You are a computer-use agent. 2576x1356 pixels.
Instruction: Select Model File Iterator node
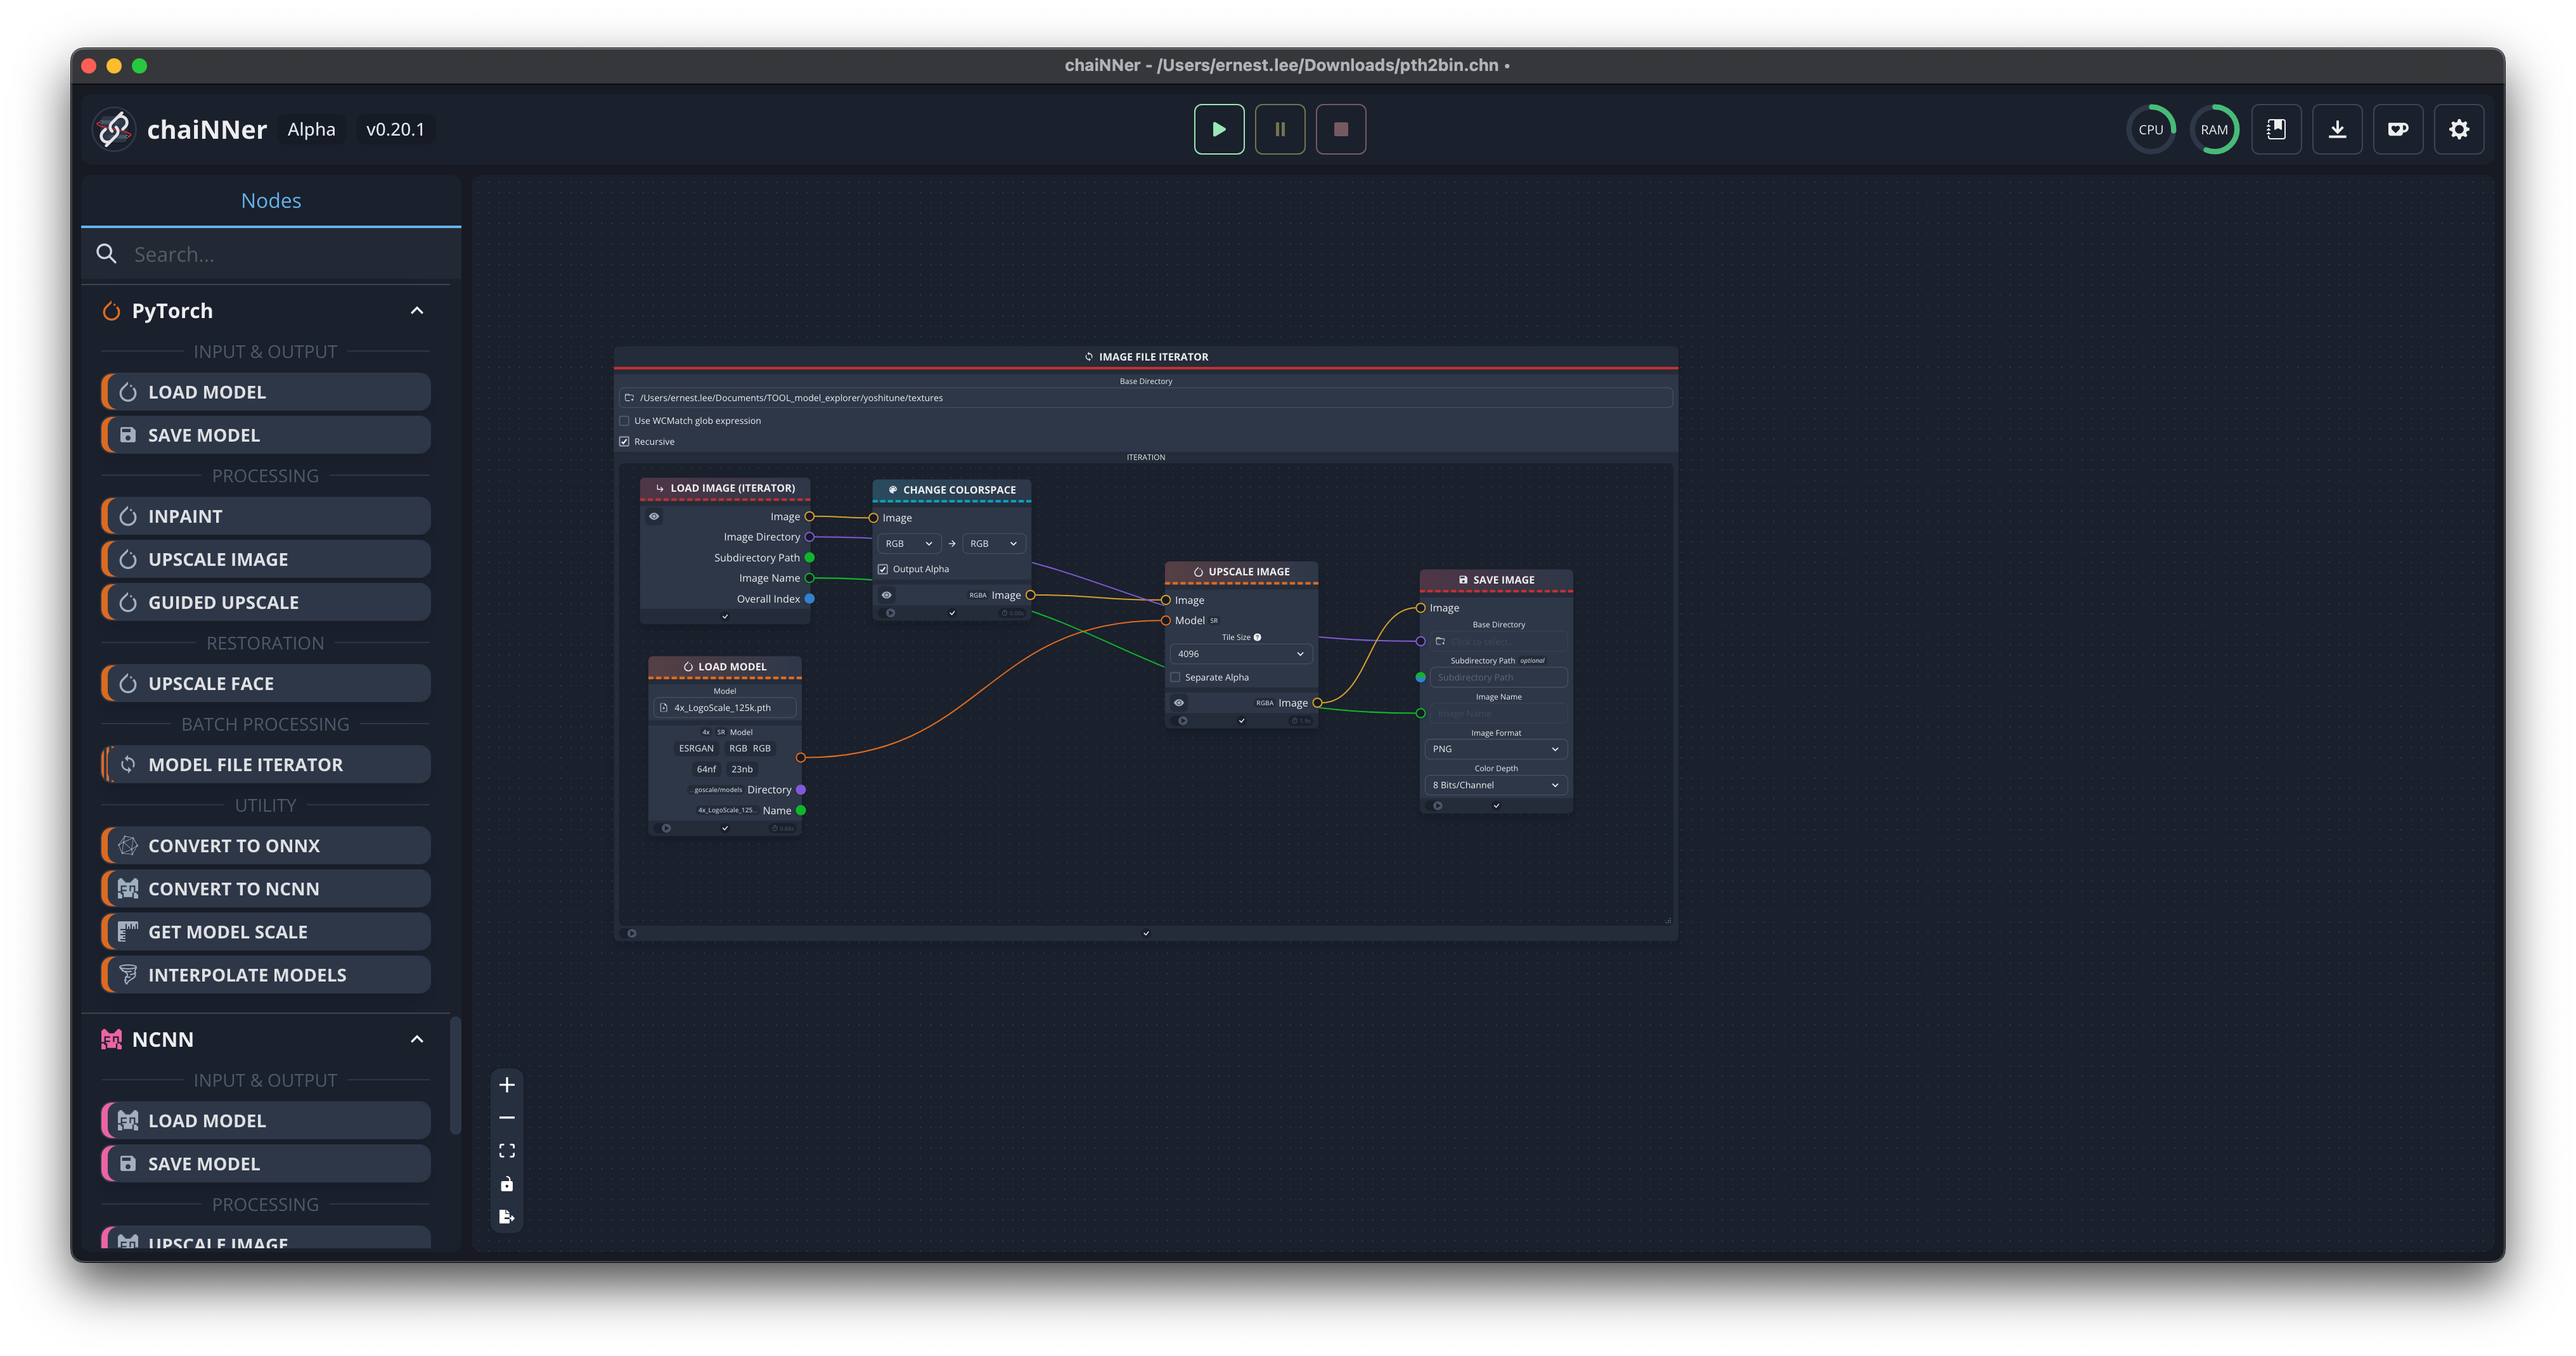pos(266,765)
